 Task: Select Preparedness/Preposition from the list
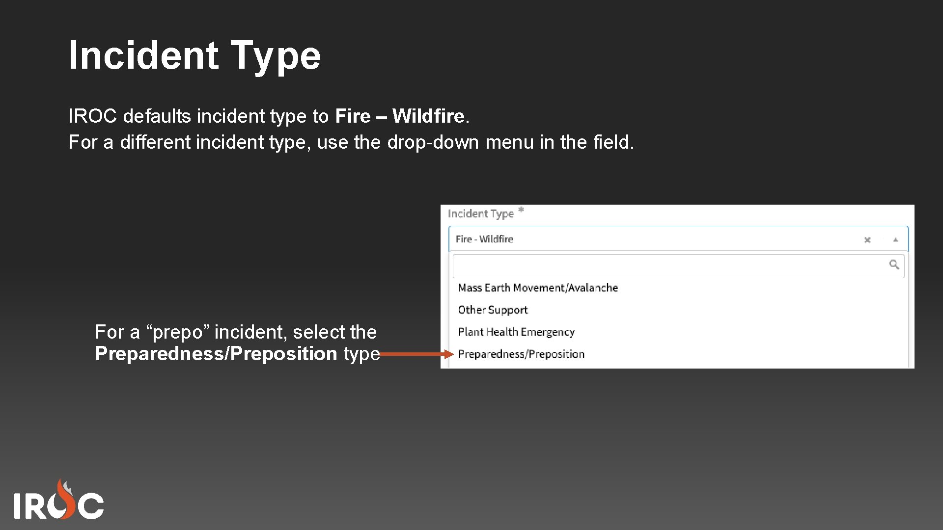coord(521,354)
